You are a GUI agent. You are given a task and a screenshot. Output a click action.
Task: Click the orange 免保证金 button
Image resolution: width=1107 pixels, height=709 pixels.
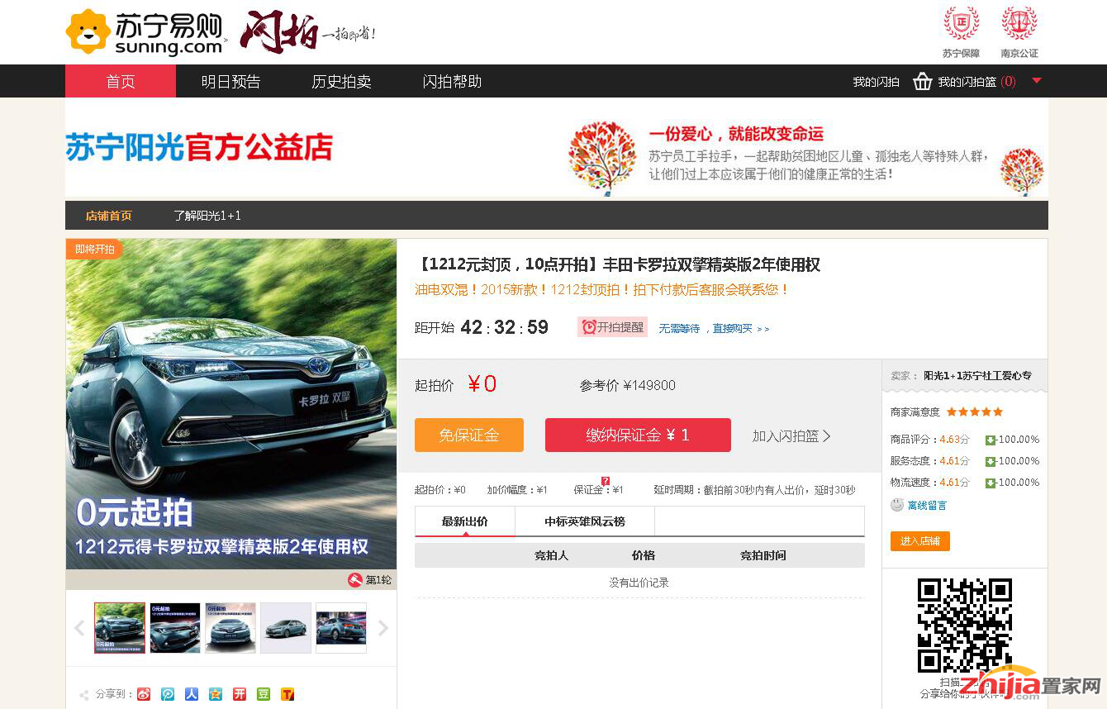pyautogui.click(x=469, y=435)
